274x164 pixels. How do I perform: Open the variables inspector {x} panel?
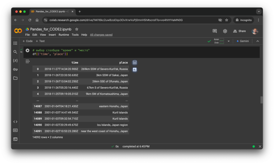pyautogui.click(x=15, y=60)
